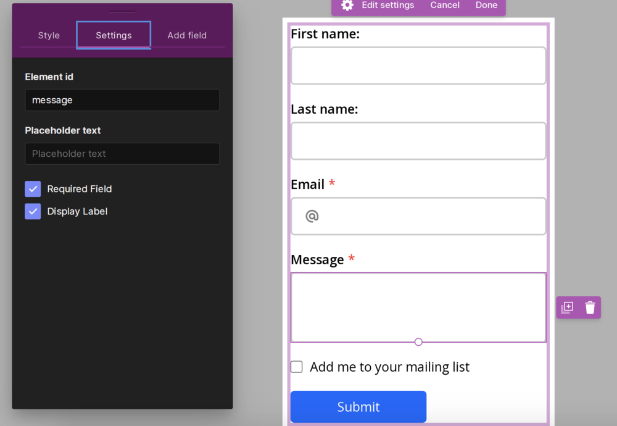Viewport: 617px width, 426px height.
Task: Click the Placeholder text input field
Action: coord(122,154)
